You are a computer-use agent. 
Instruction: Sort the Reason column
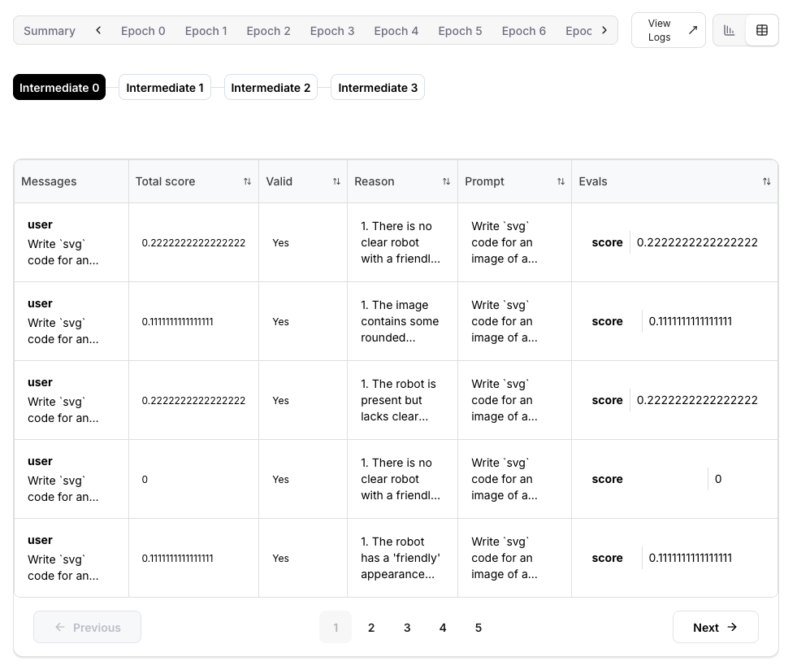tap(447, 181)
